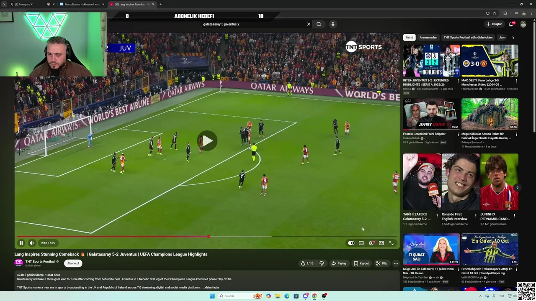This screenshot has width=536, height=301.
Task: Show more filter chips with the right arrow
Action: pos(513,38)
